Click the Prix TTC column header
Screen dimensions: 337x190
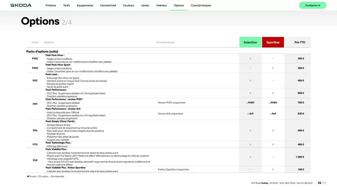(300, 42)
